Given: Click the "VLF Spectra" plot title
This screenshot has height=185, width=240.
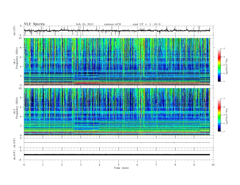Looking at the screenshot, I should 34,24.
